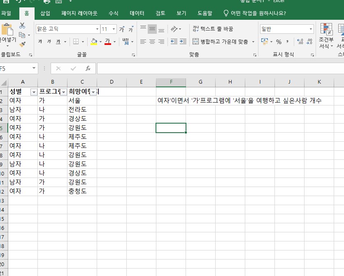Expand the number format dropdown 일반
The width and height of the screenshot is (344, 276).
point(311,29)
